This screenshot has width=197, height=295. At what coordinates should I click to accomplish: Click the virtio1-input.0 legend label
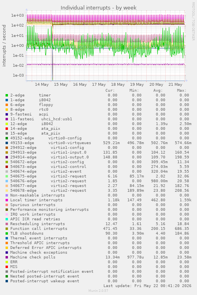[69, 152]
